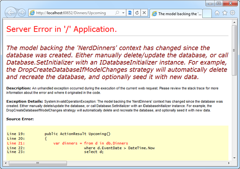Click 'Server Error in '/' Application.' heading
Screen dimensions: 240x169
click(x=62, y=29)
